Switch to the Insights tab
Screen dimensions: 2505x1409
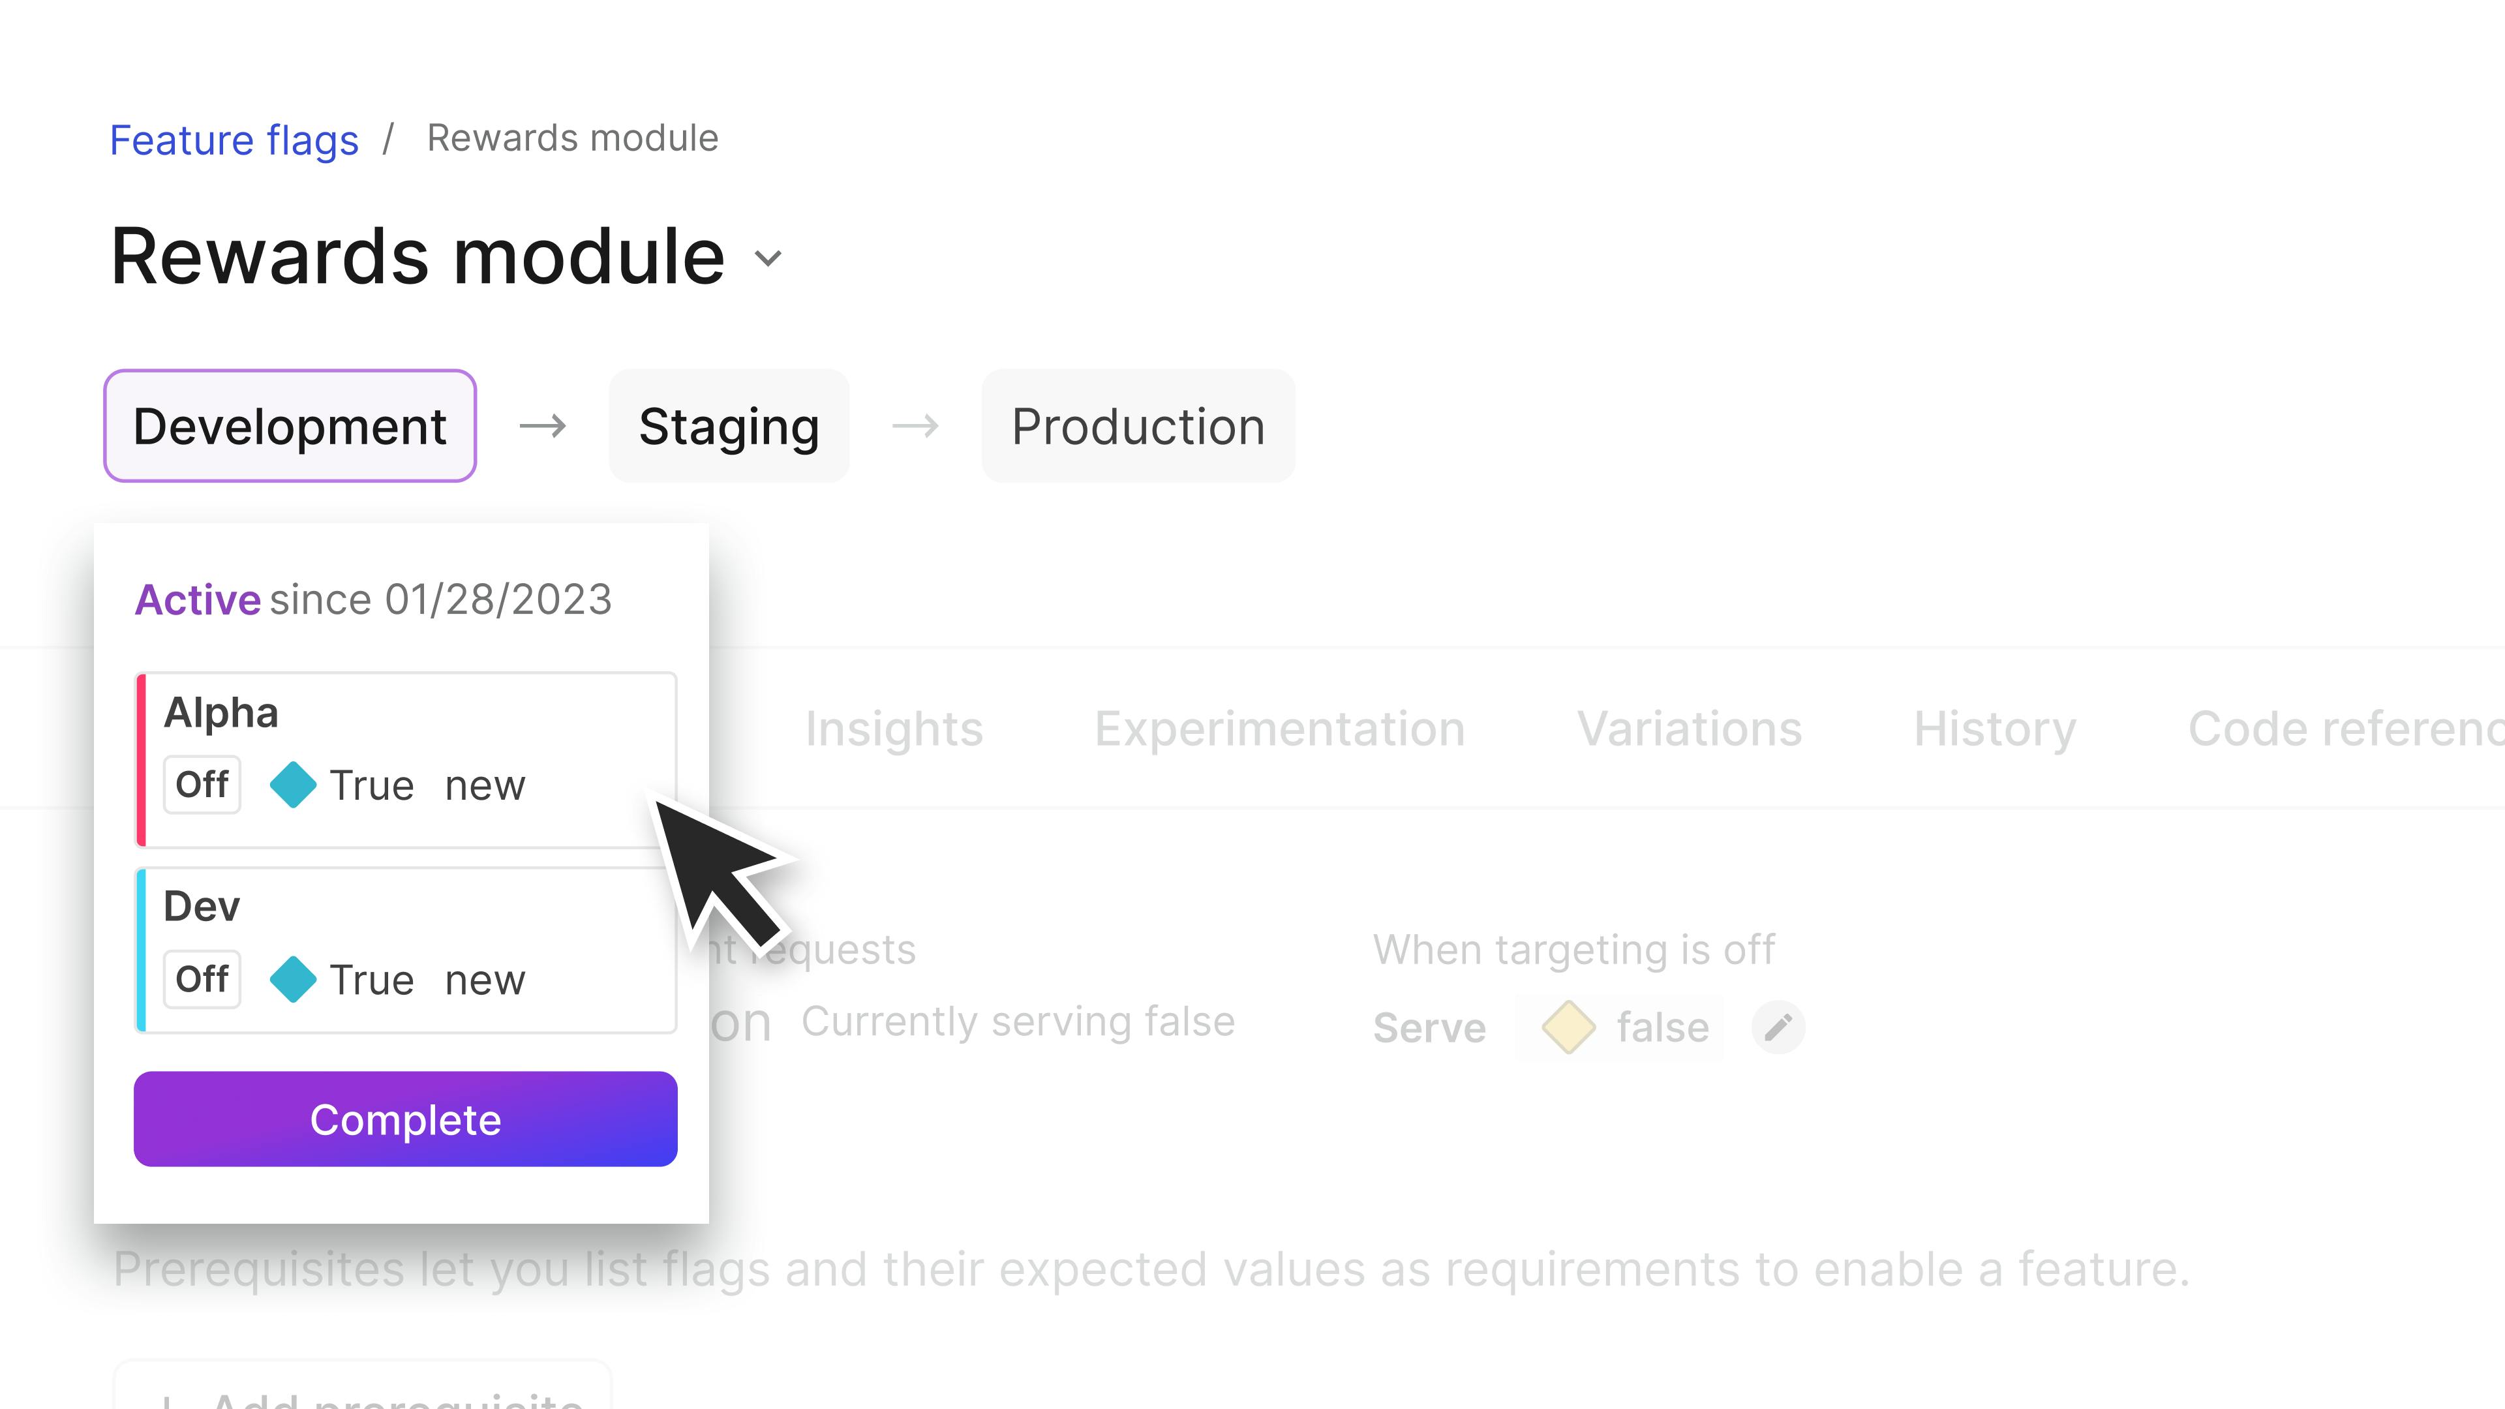tap(894, 729)
